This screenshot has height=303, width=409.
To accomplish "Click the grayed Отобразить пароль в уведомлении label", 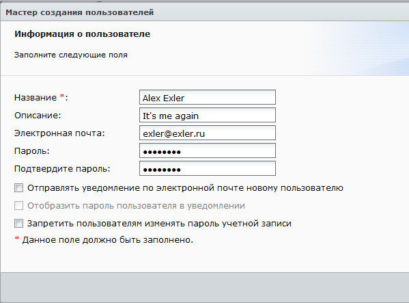I will coord(136,206).
